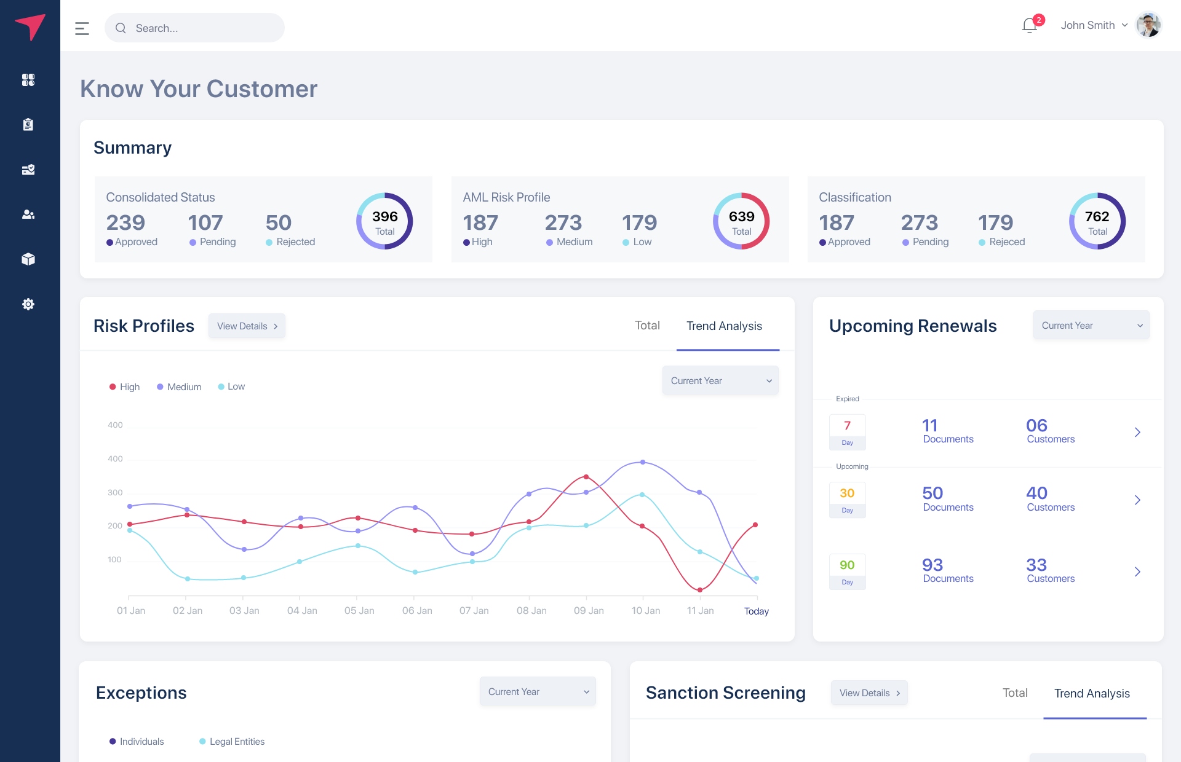Image resolution: width=1181 pixels, height=762 pixels.
Task: Open the dashboard grid icon in sidebar
Action: [28, 80]
